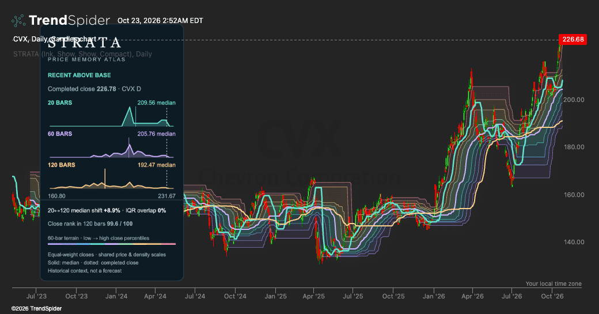Click the IQR overlap 0% statistic

[x=146, y=210]
